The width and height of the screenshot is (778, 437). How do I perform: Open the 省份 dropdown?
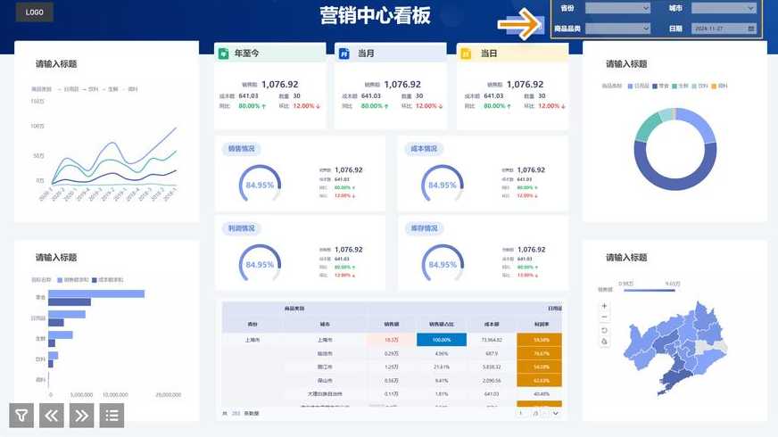coord(617,8)
